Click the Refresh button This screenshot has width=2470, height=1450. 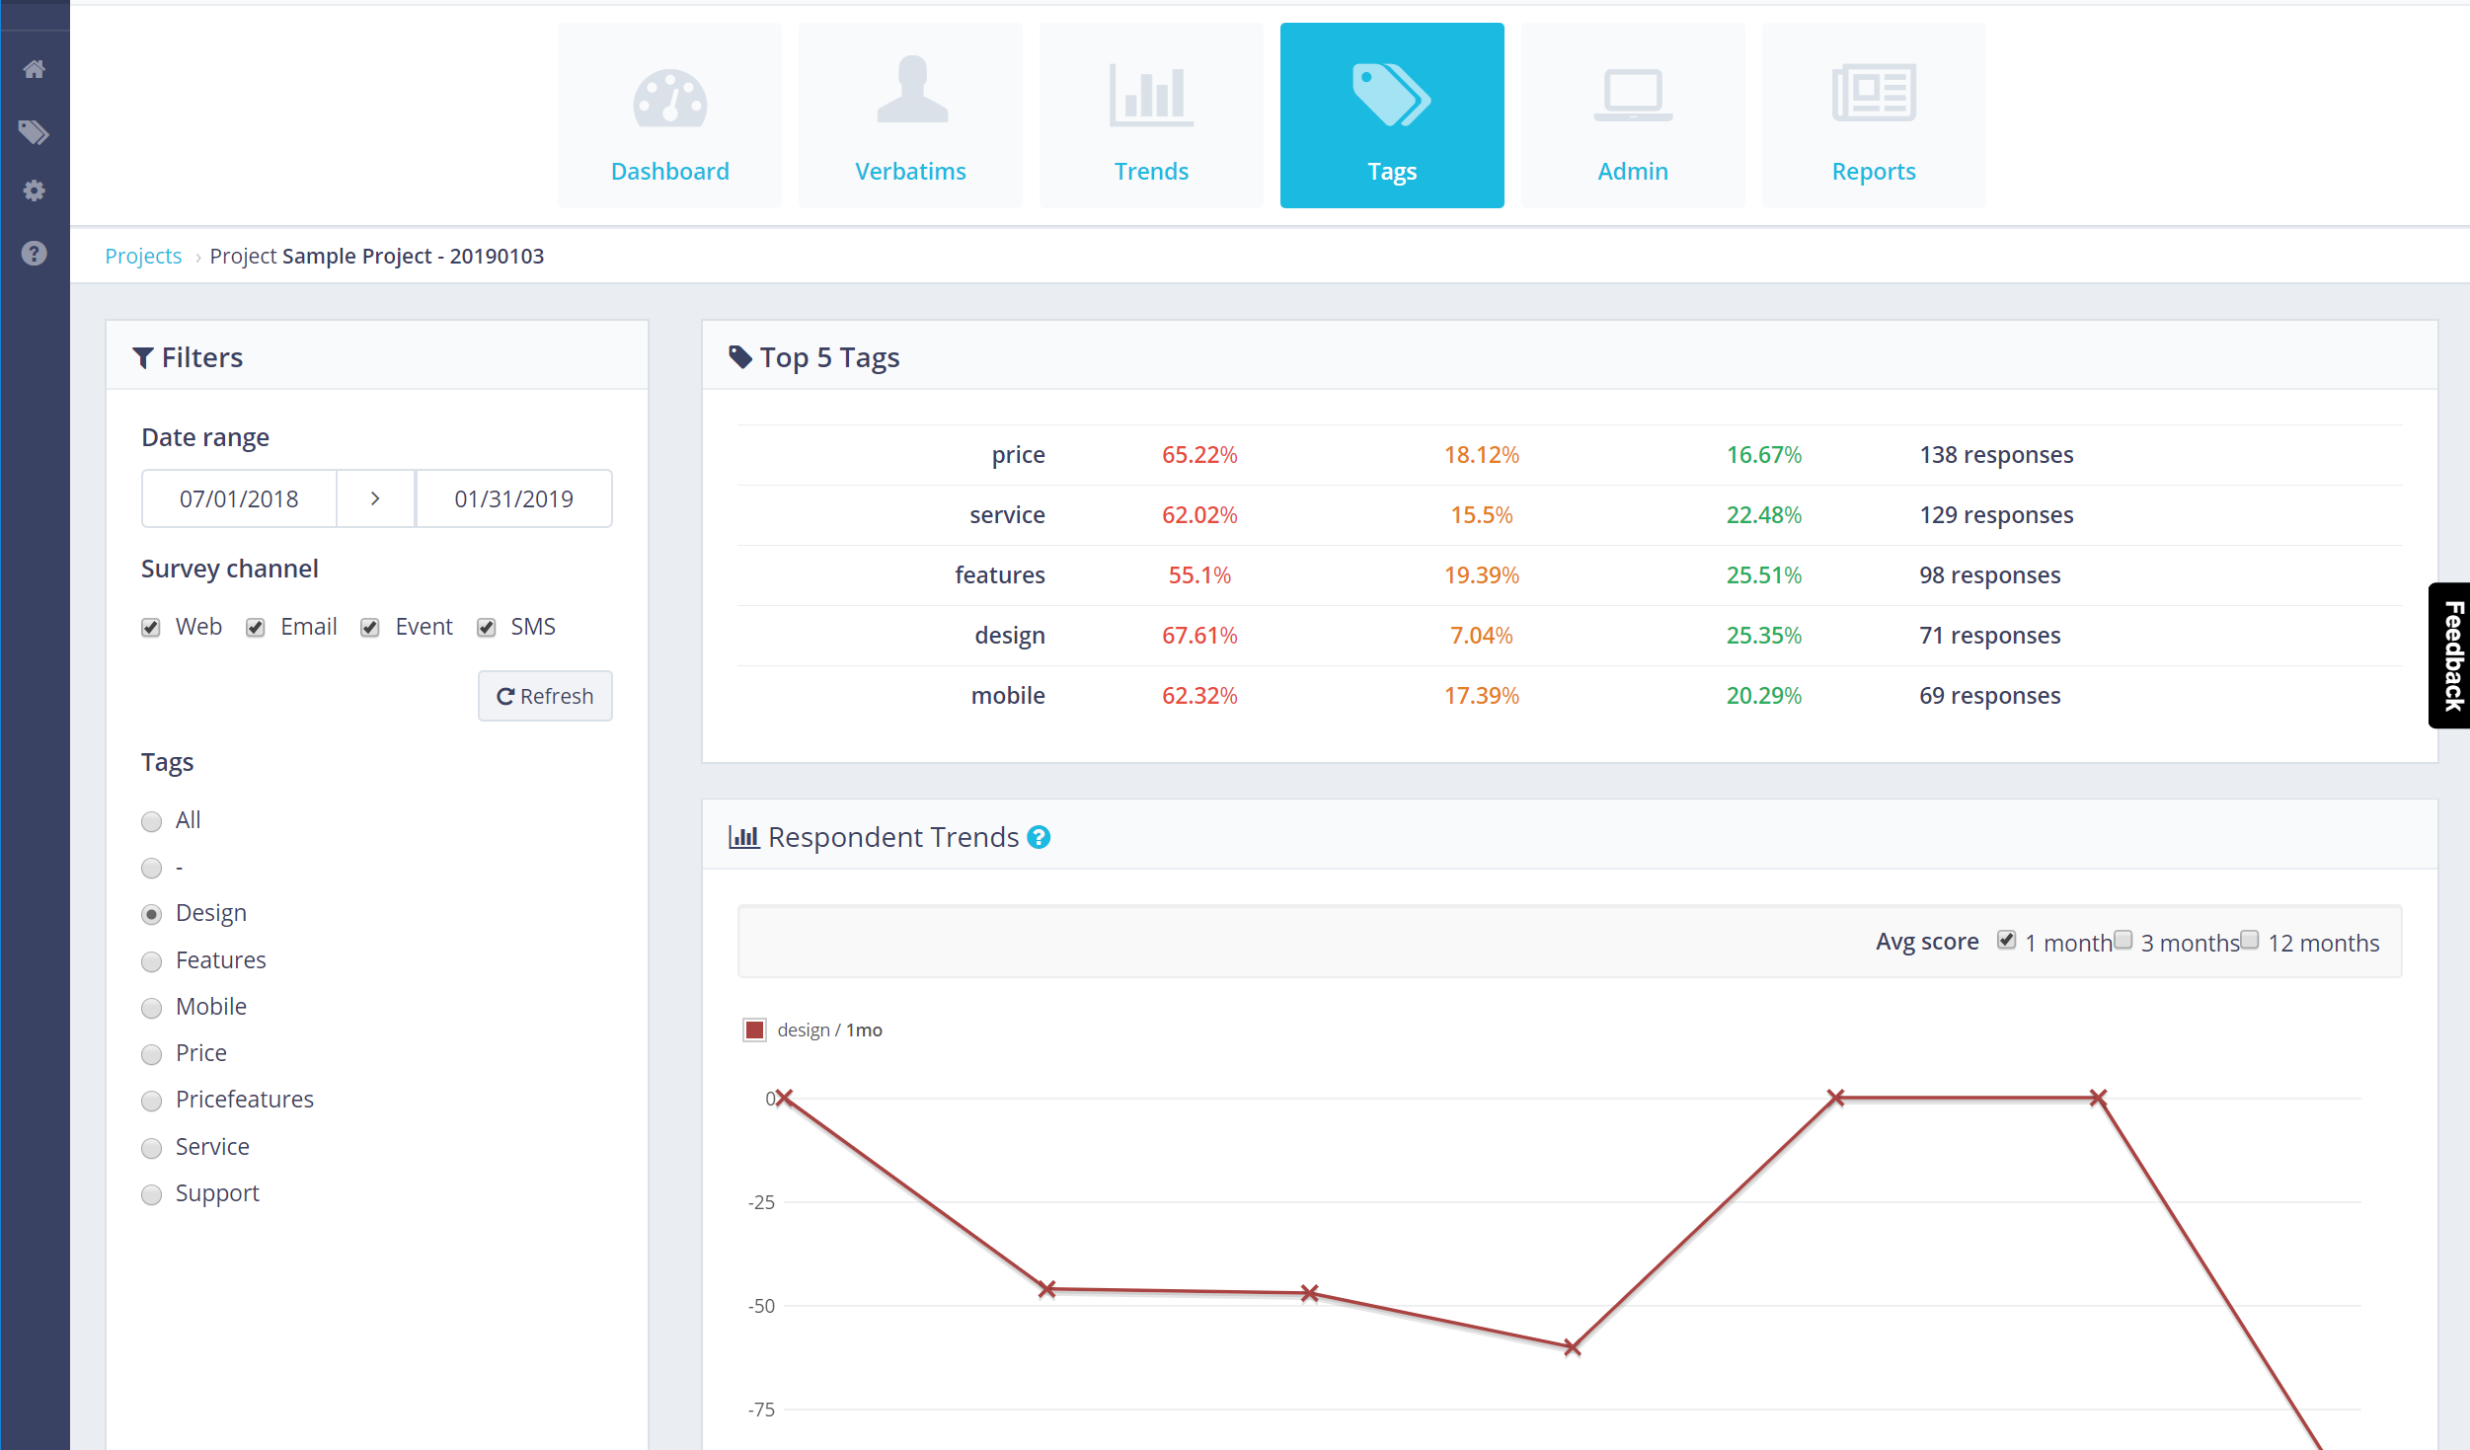click(x=545, y=696)
